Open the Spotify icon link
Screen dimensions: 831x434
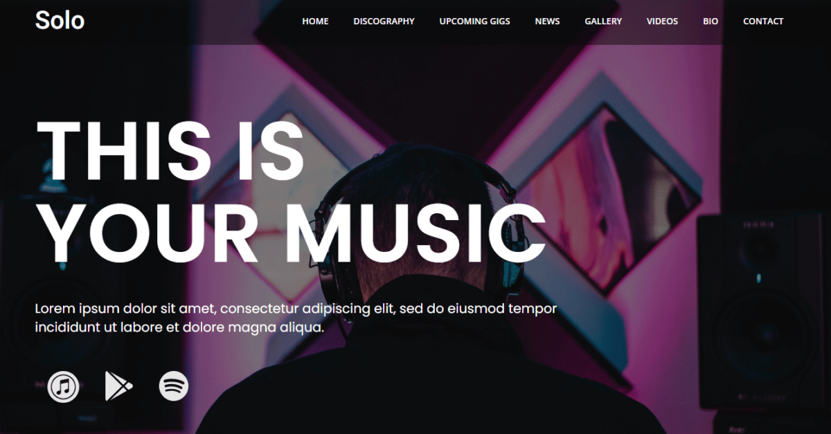(174, 386)
